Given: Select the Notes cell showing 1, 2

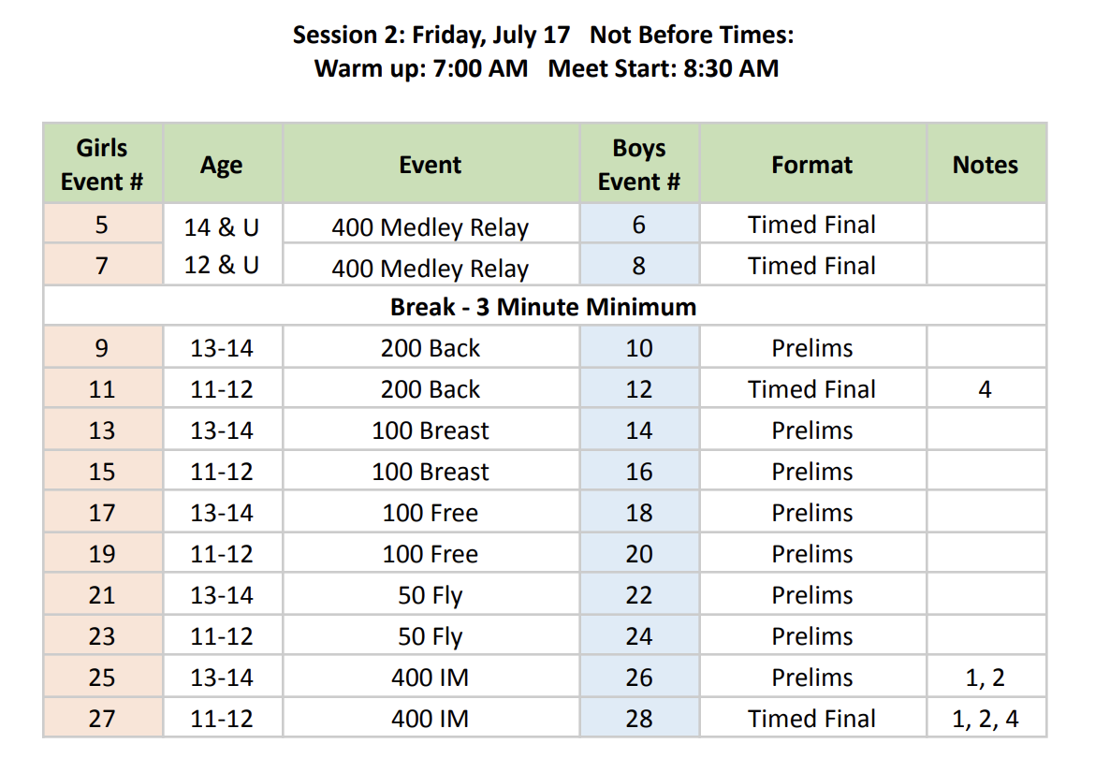Looking at the screenshot, I should tap(985, 677).
